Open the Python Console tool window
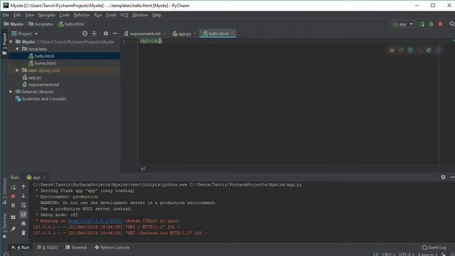Screen dimensions: 455x256 [x=112, y=247]
